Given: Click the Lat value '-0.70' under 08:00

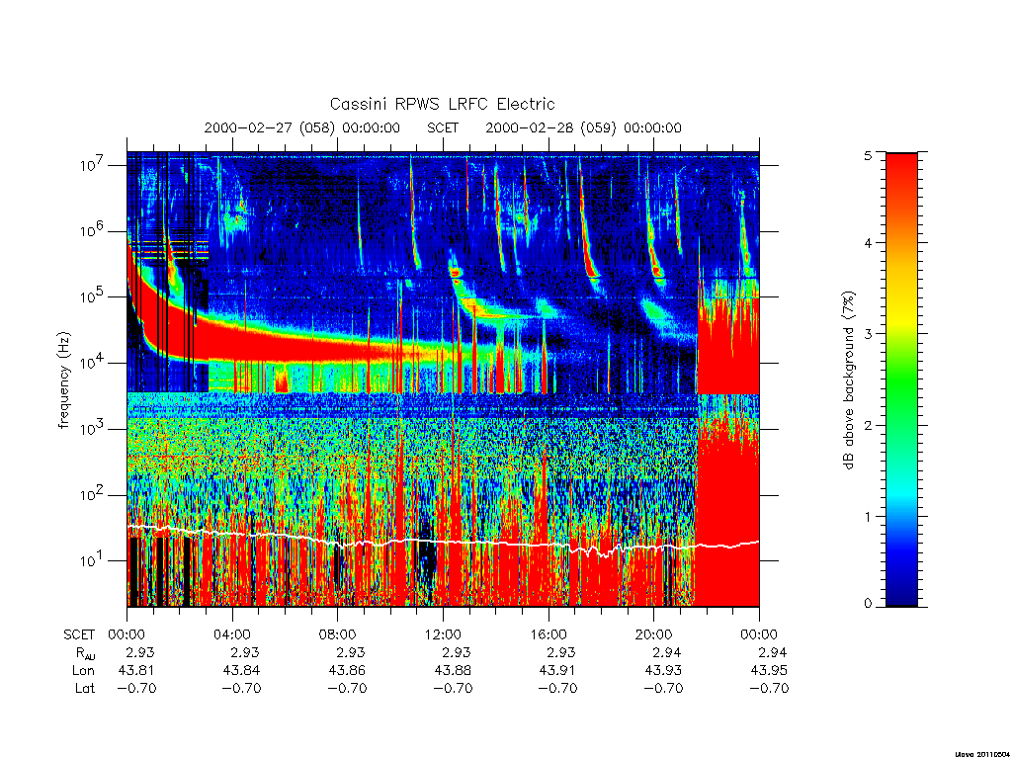Looking at the screenshot, I should point(347,688).
